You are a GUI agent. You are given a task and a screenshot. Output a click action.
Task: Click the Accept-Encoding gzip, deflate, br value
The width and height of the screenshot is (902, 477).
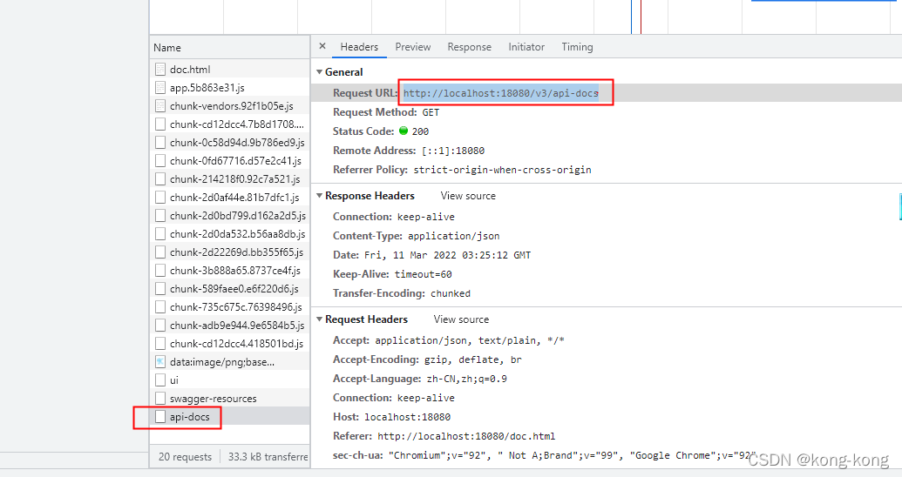point(473,359)
